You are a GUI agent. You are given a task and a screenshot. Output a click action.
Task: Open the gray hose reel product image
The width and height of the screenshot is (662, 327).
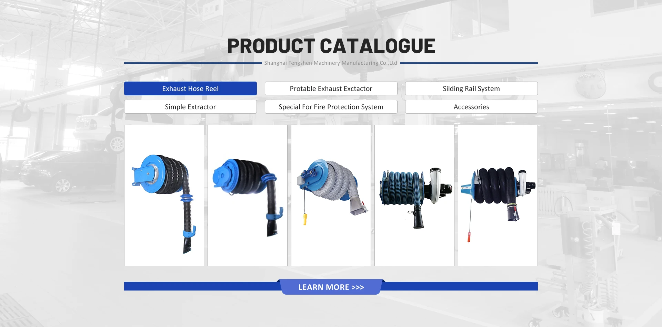[x=331, y=196]
